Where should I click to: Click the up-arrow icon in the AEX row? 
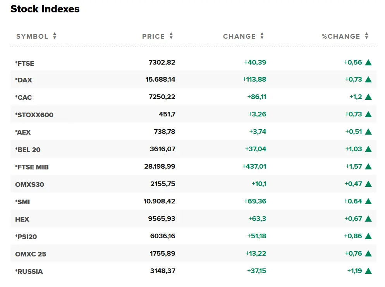pos(369,132)
